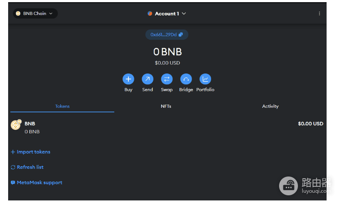Click the 0 BNB amount in token row
The width and height of the screenshot is (339, 203).
32,132
